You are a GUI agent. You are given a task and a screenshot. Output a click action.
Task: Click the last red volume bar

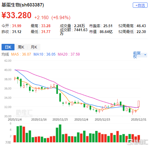[x=139, y=139]
